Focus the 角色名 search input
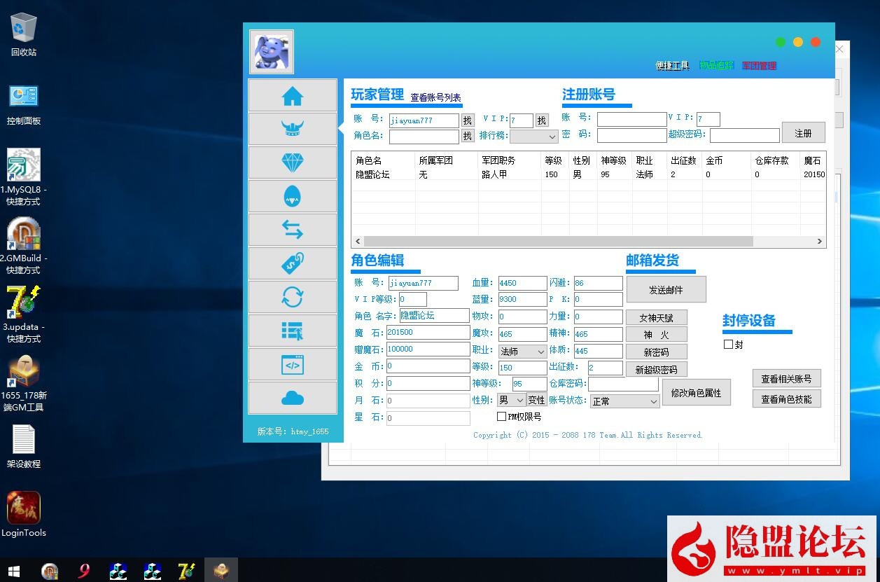 [424, 137]
